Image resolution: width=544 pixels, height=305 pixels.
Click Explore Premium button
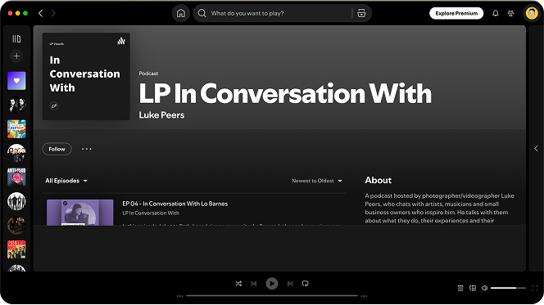coord(456,13)
